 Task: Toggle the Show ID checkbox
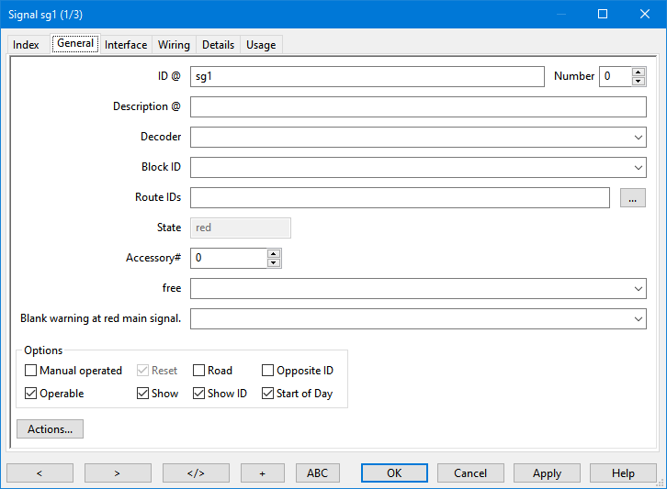[199, 394]
